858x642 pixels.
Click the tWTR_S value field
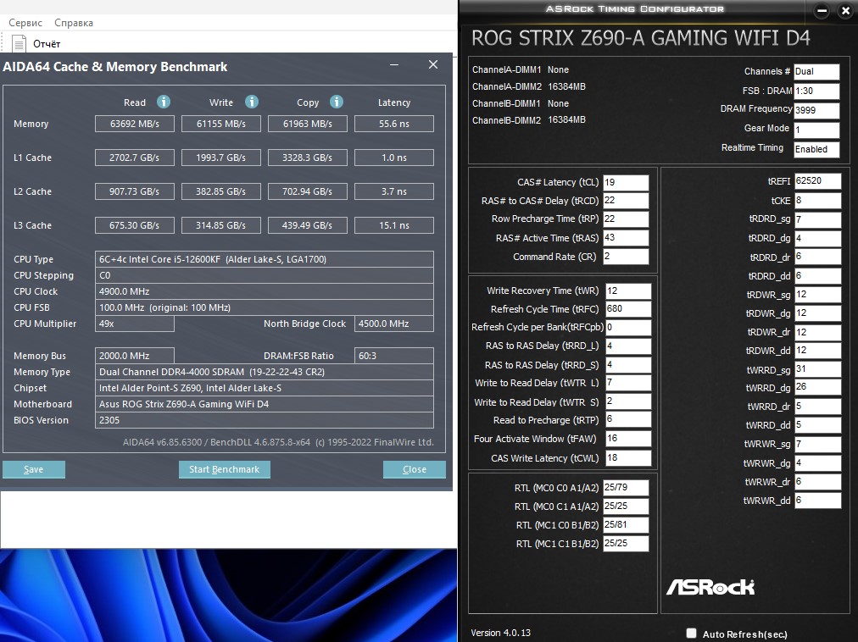pyautogui.click(x=628, y=401)
